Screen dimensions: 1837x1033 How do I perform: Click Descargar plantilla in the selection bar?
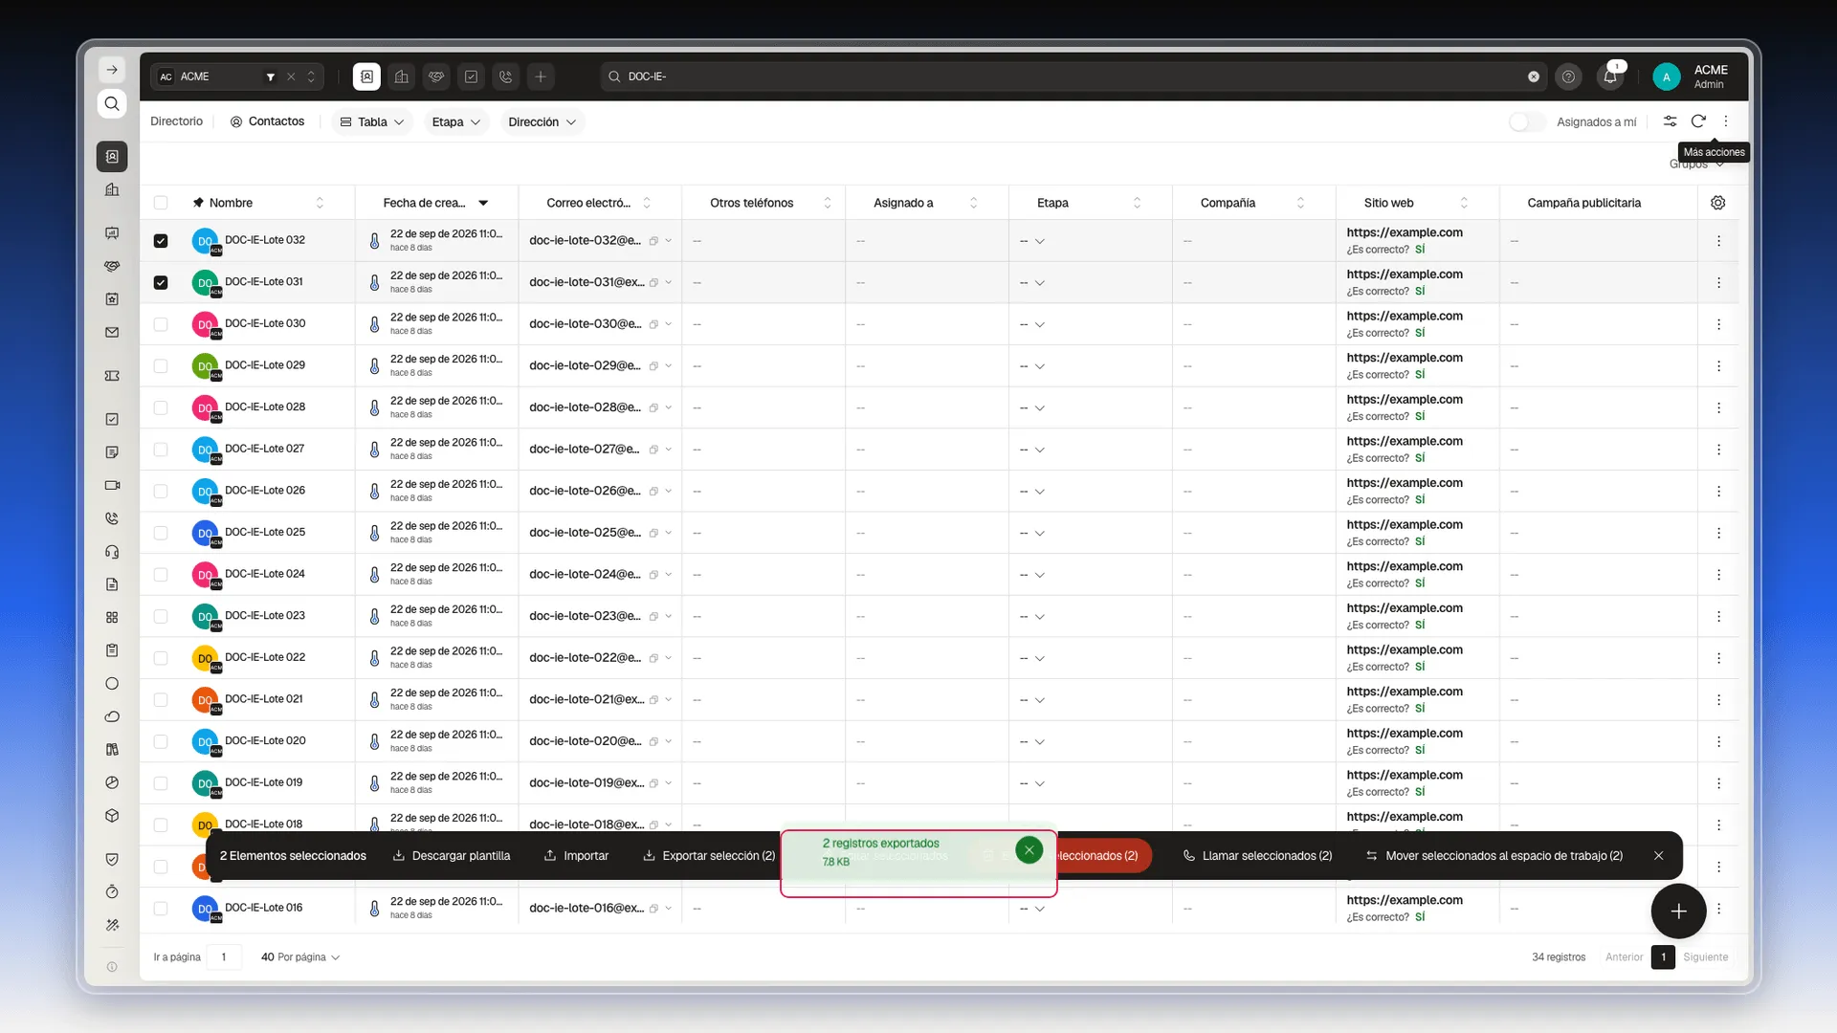(452, 855)
